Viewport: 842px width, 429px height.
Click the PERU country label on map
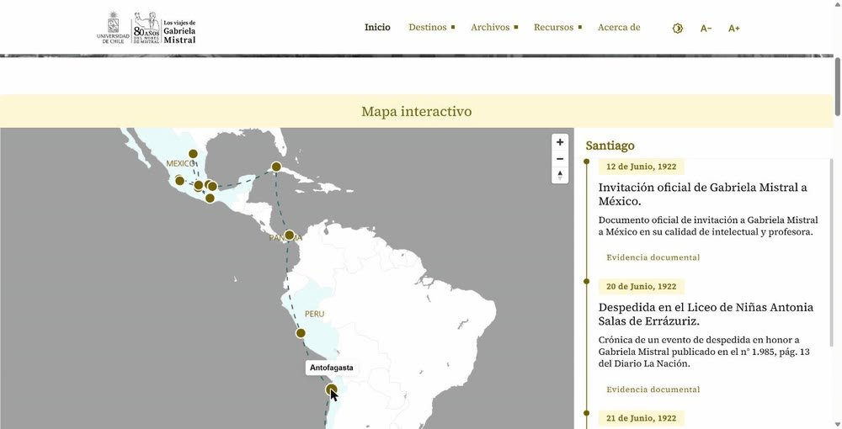pos(314,314)
